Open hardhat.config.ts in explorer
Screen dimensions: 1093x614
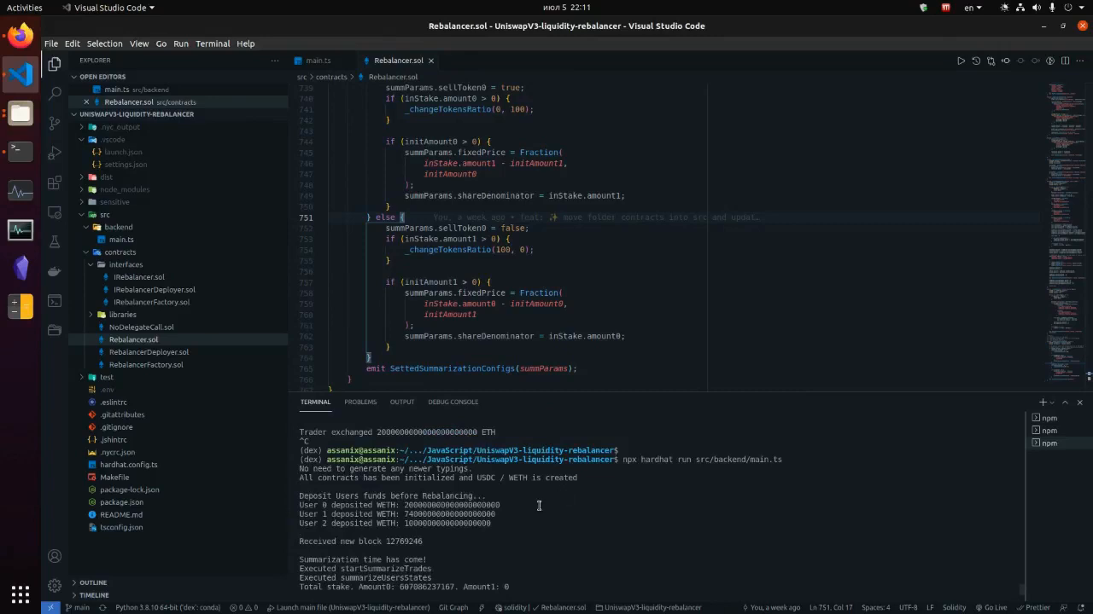(x=129, y=465)
